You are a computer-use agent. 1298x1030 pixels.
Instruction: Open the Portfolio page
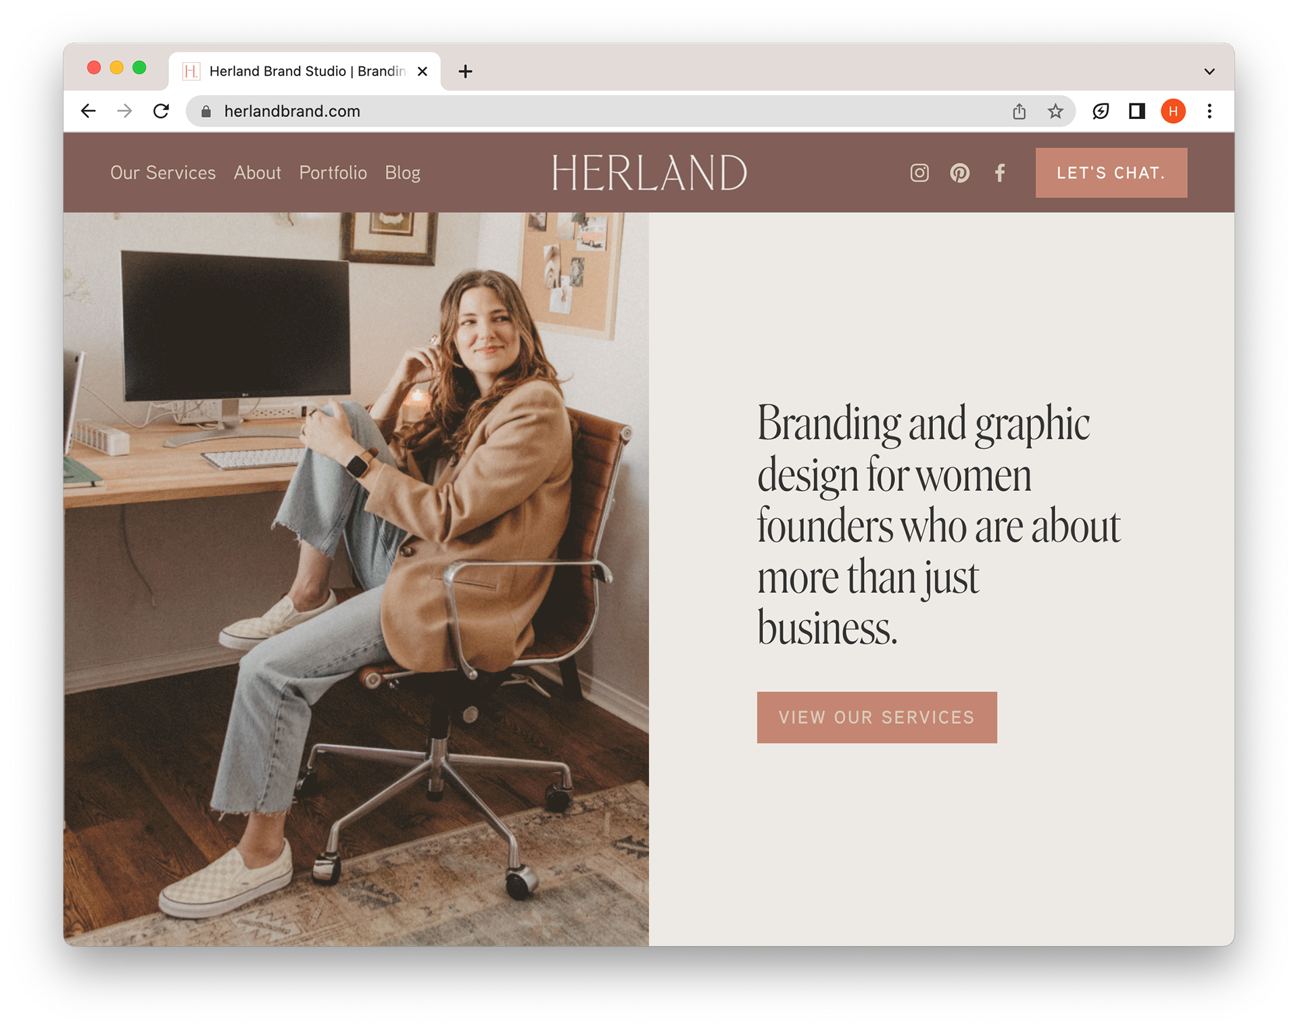point(333,173)
